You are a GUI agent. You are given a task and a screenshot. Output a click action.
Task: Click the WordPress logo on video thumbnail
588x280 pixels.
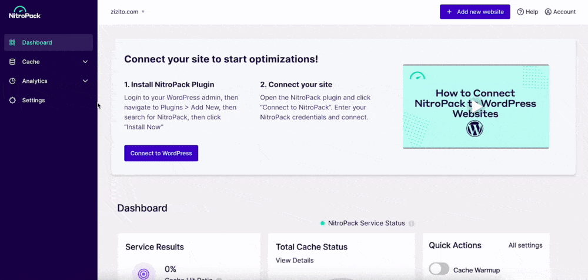point(475,129)
